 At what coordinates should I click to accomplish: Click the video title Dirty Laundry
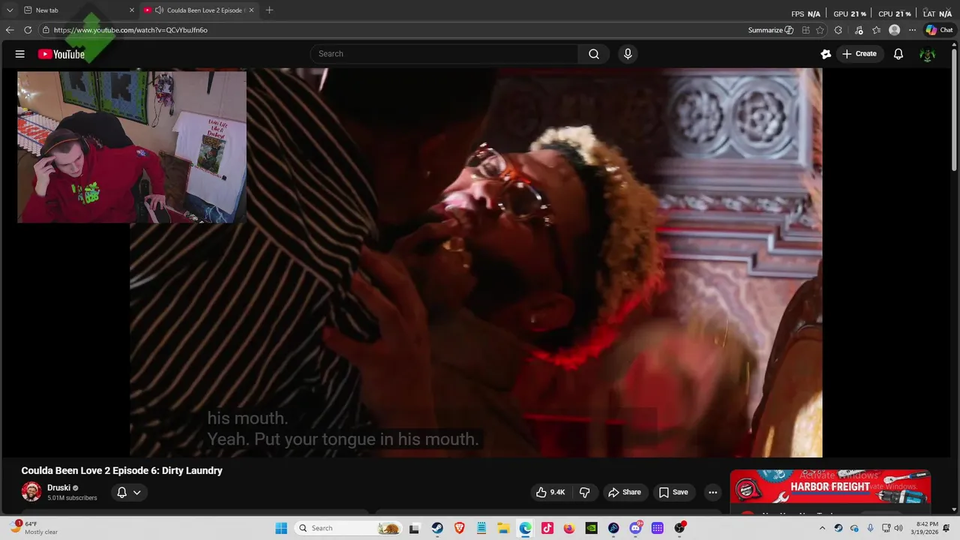coord(121,470)
